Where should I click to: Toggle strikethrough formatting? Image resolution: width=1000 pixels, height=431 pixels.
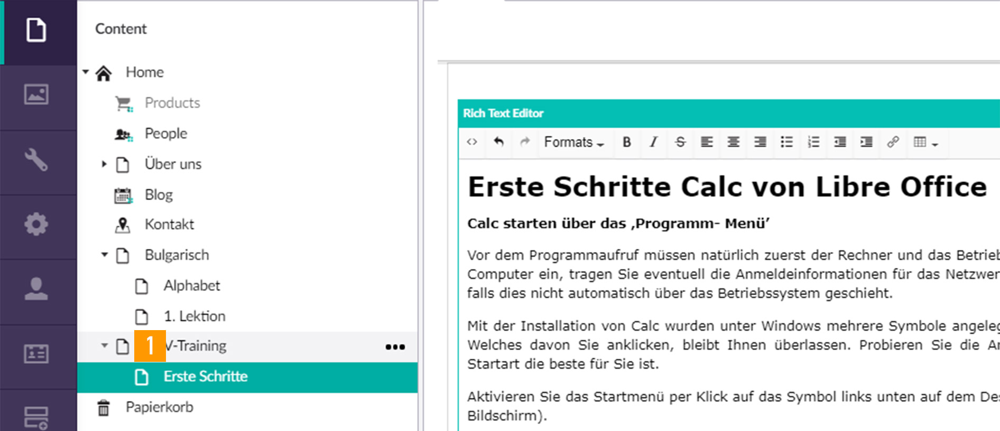click(x=680, y=142)
